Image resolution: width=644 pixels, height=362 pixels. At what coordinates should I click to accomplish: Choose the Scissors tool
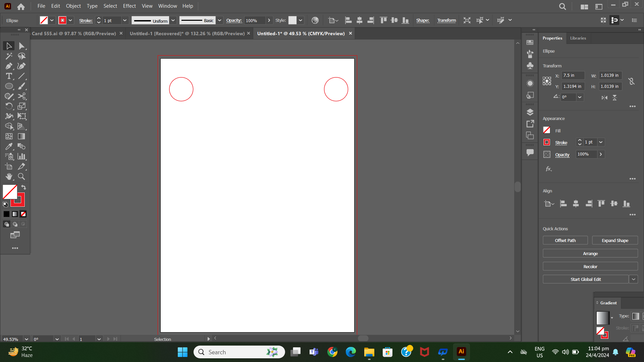(x=22, y=96)
